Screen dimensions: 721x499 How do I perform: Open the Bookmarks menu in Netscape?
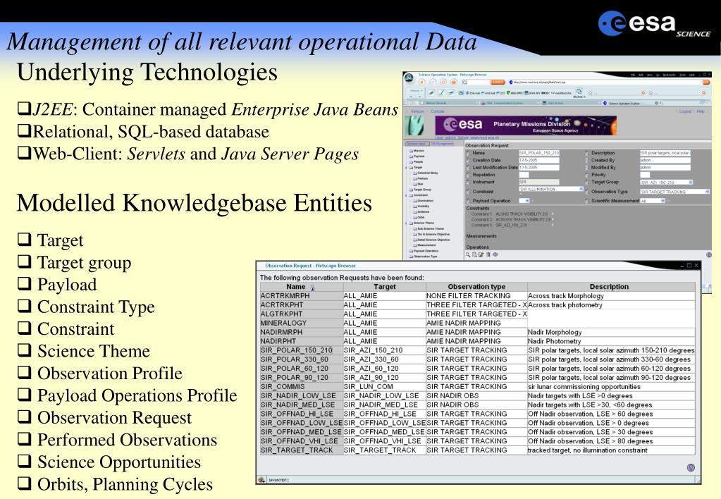point(670,75)
